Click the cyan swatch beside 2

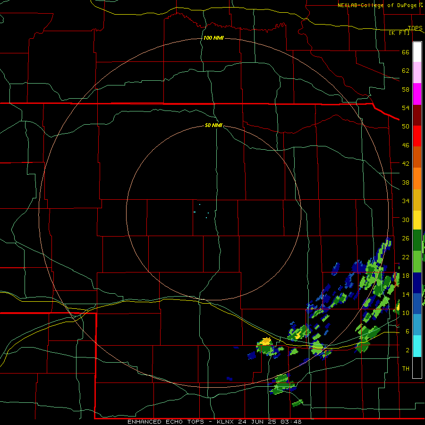pyautogui.click(x=417, y=346)
